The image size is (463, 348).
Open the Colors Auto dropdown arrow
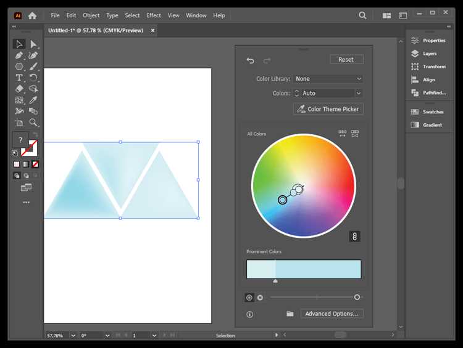pyautogui.click(x=359, y=93)
